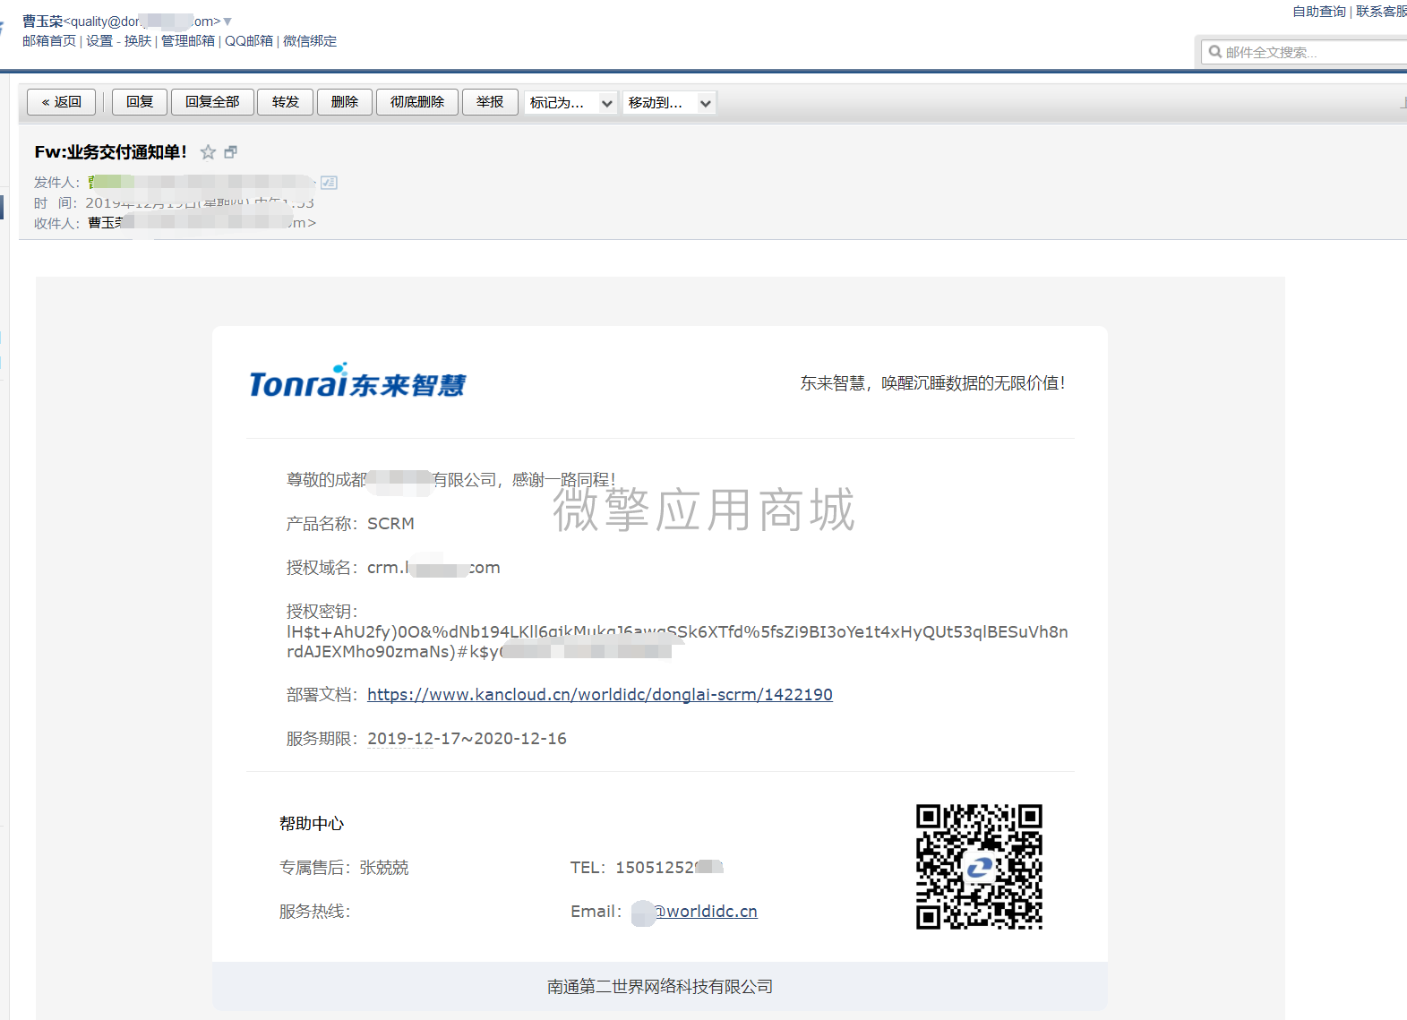Click the 联系客服 link
The width and height of the screenshot is (1407, 1020).
coord(1381,12)
